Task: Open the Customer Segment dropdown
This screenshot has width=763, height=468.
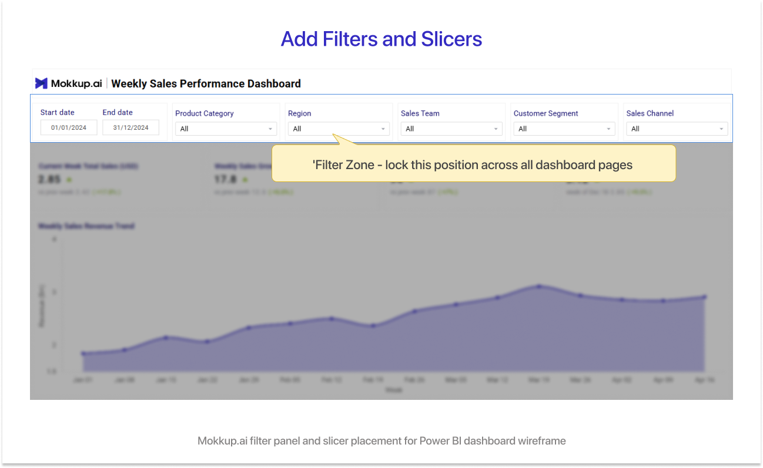Action: click(x=564, y=129)
